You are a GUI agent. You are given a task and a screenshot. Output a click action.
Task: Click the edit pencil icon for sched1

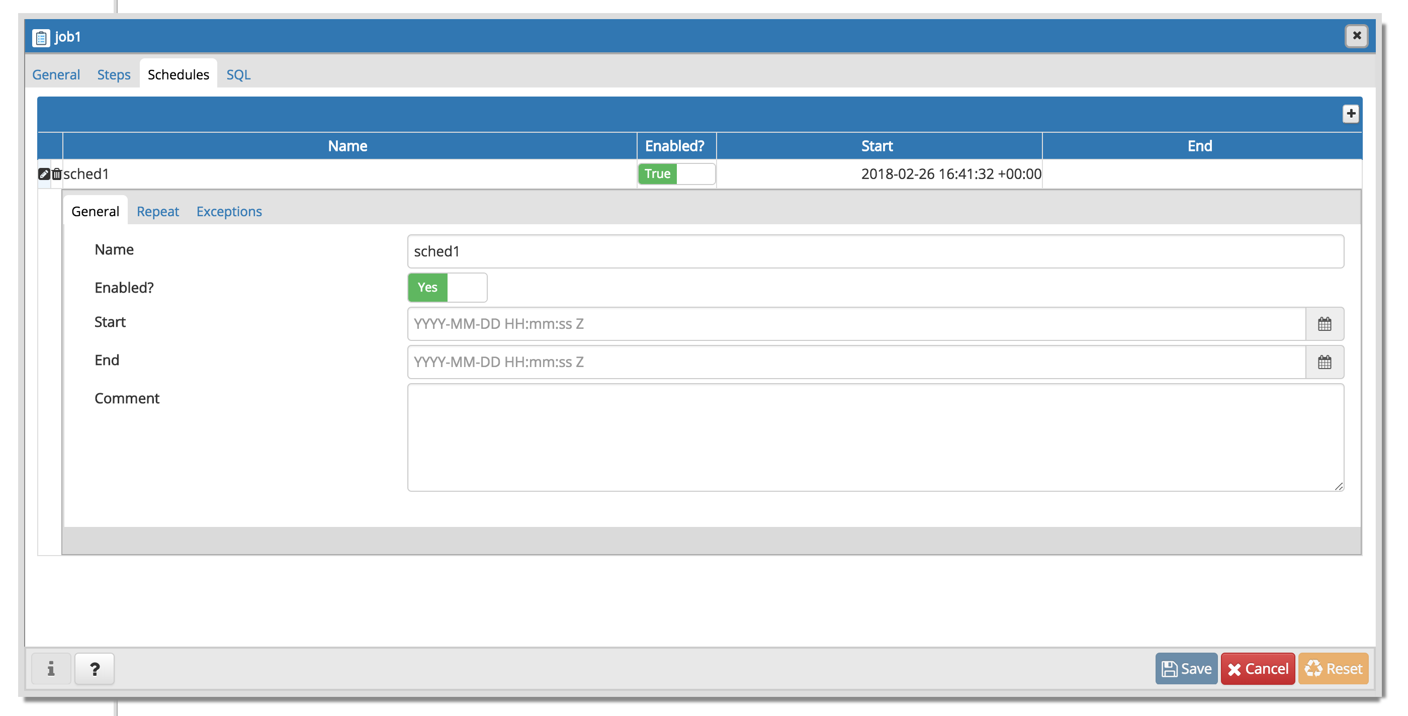(44, 174)
